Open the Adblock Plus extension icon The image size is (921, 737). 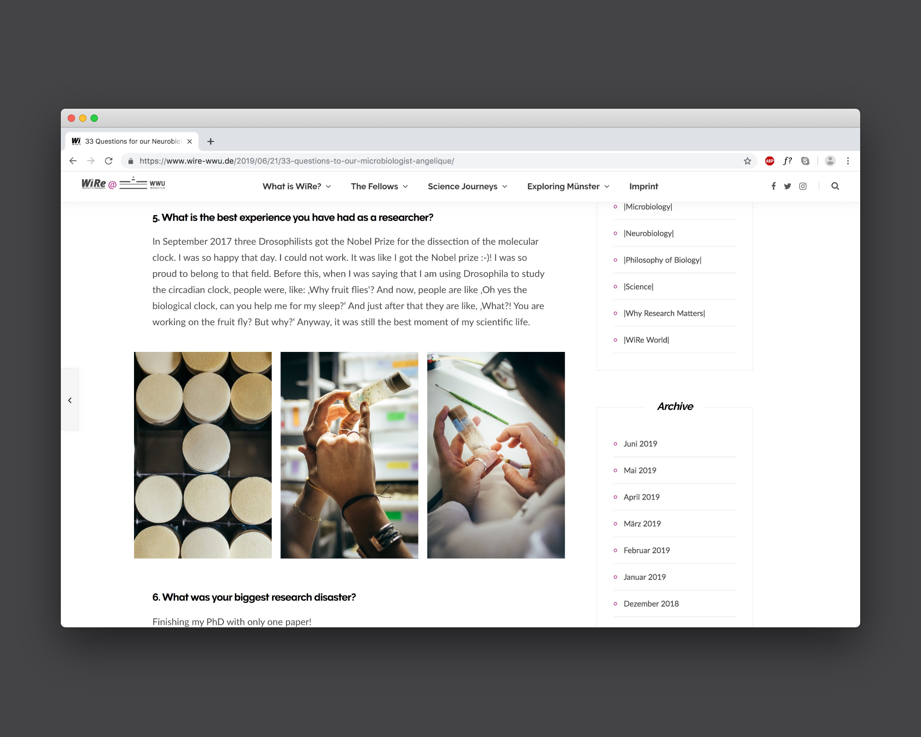tap(769, 161)
